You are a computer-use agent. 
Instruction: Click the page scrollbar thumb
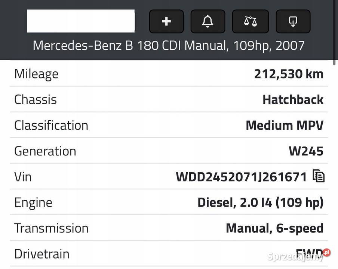(334, 32)
